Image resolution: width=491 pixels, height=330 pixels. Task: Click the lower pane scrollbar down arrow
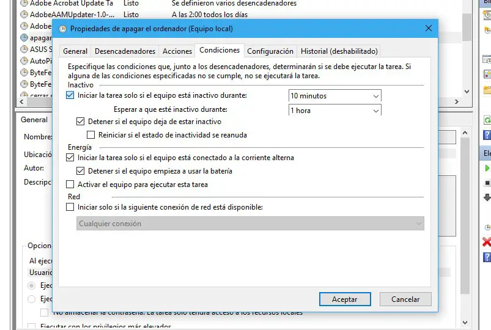[465, 323]
